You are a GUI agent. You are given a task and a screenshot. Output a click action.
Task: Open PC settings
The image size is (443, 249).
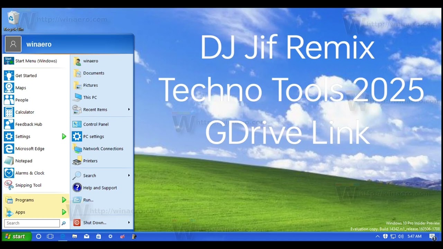(x=102, y=136)
